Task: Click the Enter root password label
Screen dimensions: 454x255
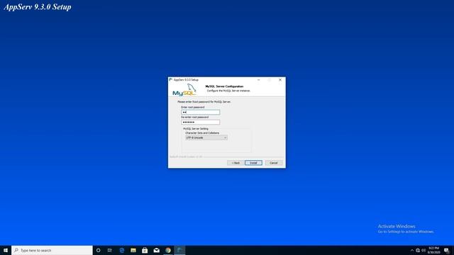Action: (x=193, y=107)
